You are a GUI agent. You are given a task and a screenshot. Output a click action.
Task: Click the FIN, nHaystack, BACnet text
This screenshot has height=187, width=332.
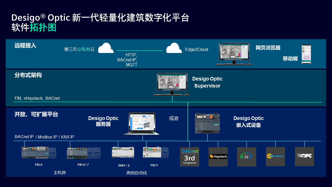point(37,98)
